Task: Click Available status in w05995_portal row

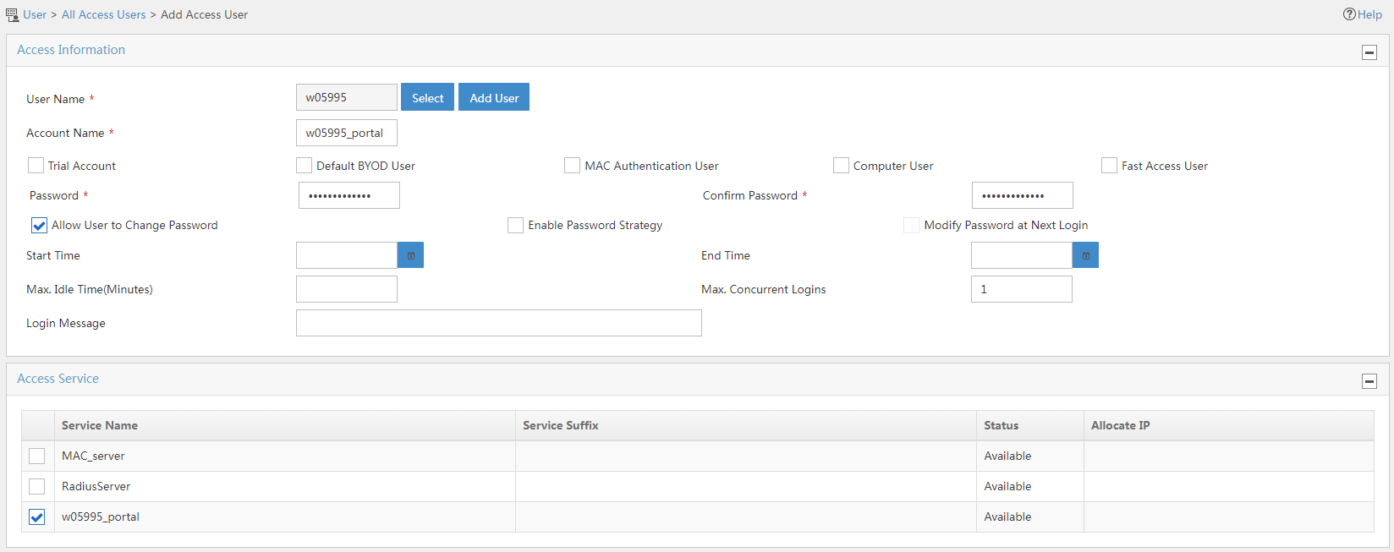Action: tap(1008, 516)
